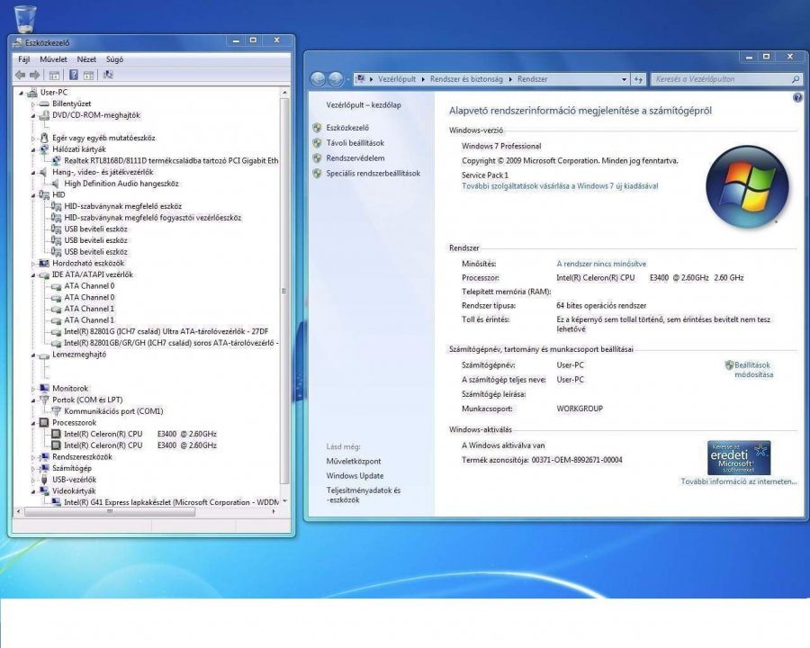
Task: Expand Egér vagy egyéb mutatóeszköz category
Action: [33, 139]
